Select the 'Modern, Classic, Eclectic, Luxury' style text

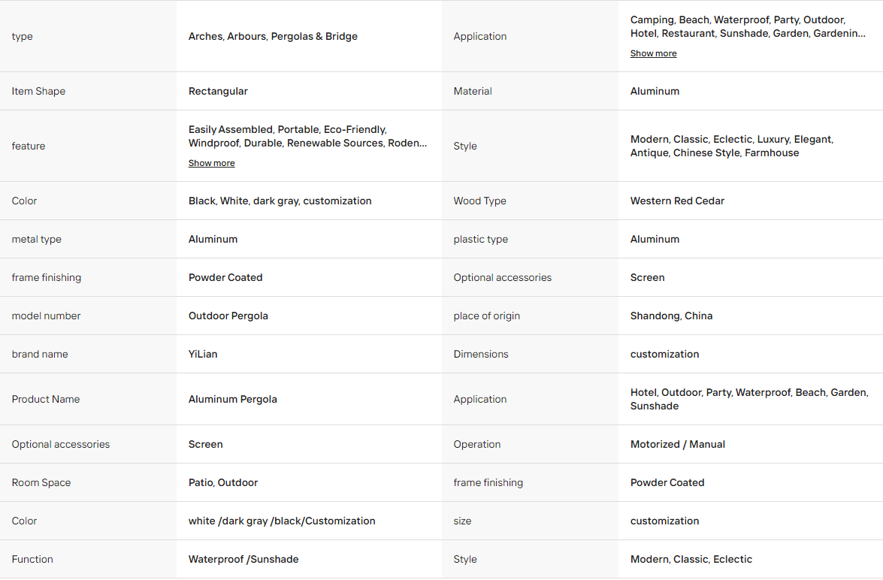pyautogui.click(x=731, y=146)
